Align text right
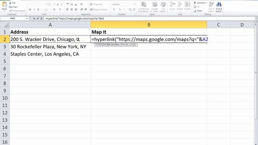Viewport: 258px width, 145px height. point(76,10)
